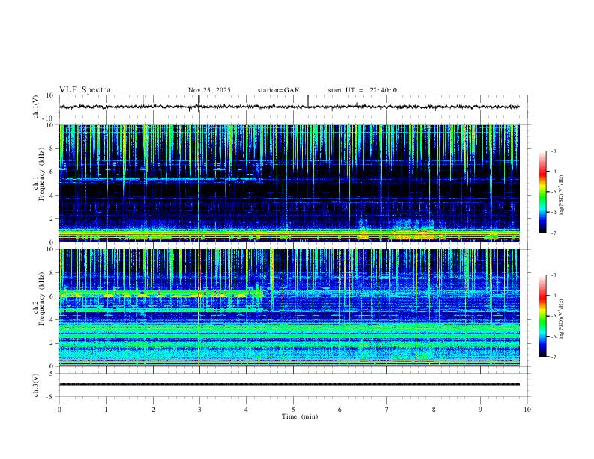
Task: Click the Time (min) axis label
Action: [x=300, y=415]
